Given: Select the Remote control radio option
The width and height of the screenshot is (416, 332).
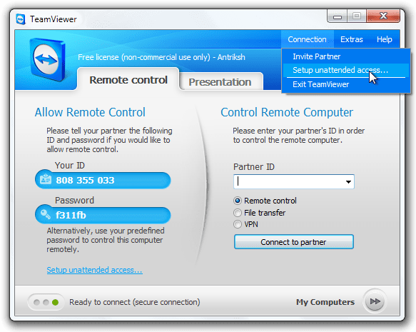Looking at the screenshot, I should (238, 201).
